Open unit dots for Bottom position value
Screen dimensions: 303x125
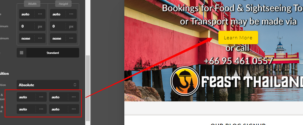[74, 97]
